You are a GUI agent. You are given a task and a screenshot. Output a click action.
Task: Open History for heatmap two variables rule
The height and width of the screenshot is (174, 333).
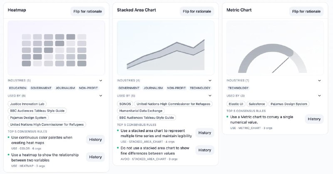[95, 157]
